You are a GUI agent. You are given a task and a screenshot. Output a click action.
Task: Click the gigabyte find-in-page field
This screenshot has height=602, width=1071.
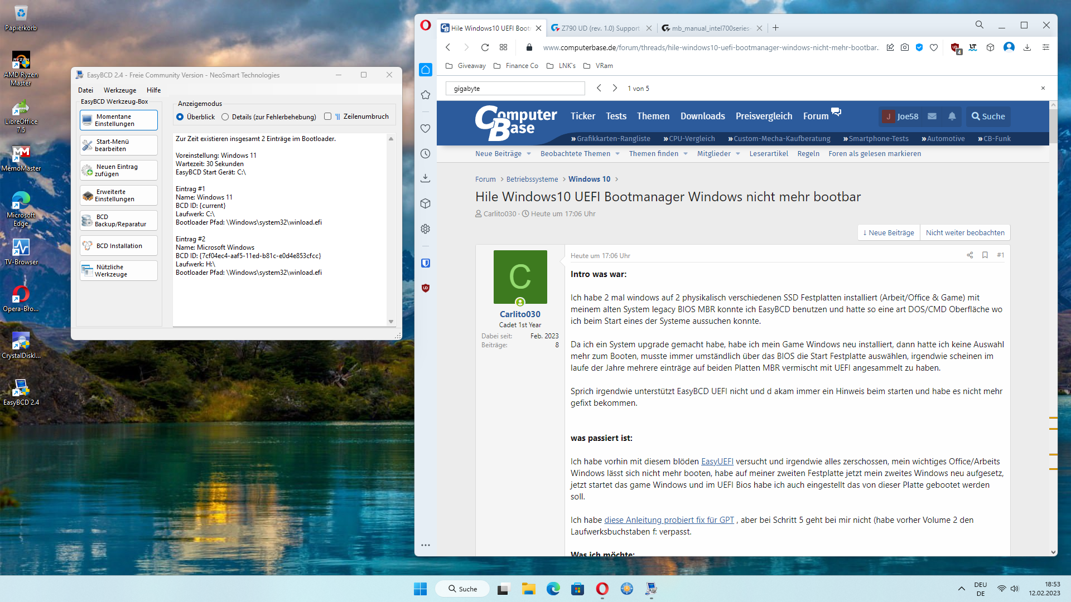coord(515,89)
